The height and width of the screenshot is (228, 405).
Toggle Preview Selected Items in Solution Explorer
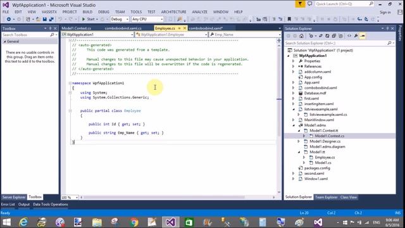(x=363, y=36)
